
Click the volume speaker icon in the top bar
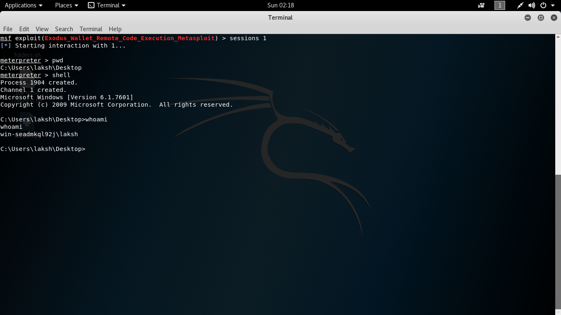[532, 5]
